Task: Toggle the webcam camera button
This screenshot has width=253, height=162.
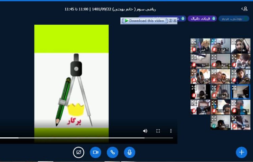Action: [x=95, y=152]
